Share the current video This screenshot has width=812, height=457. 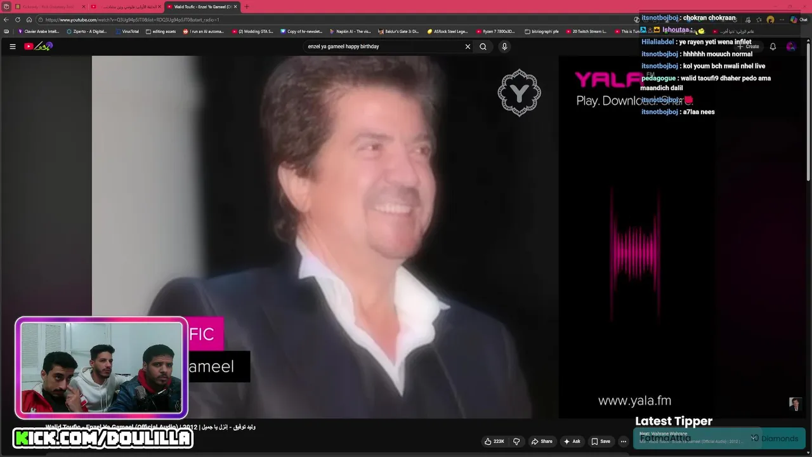click(542, 441)
